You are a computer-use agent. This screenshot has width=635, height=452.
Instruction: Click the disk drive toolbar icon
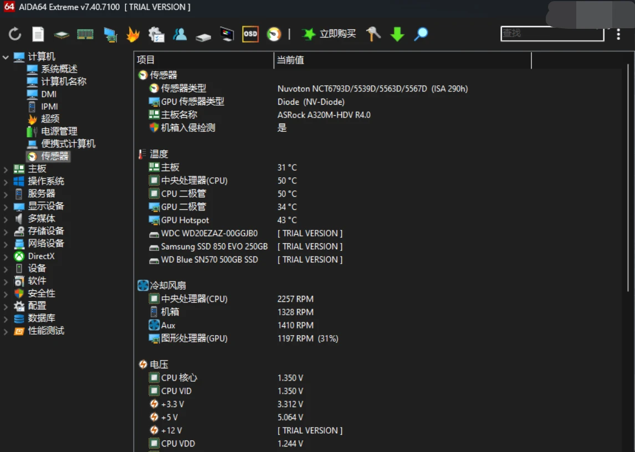tap(203, 37)
